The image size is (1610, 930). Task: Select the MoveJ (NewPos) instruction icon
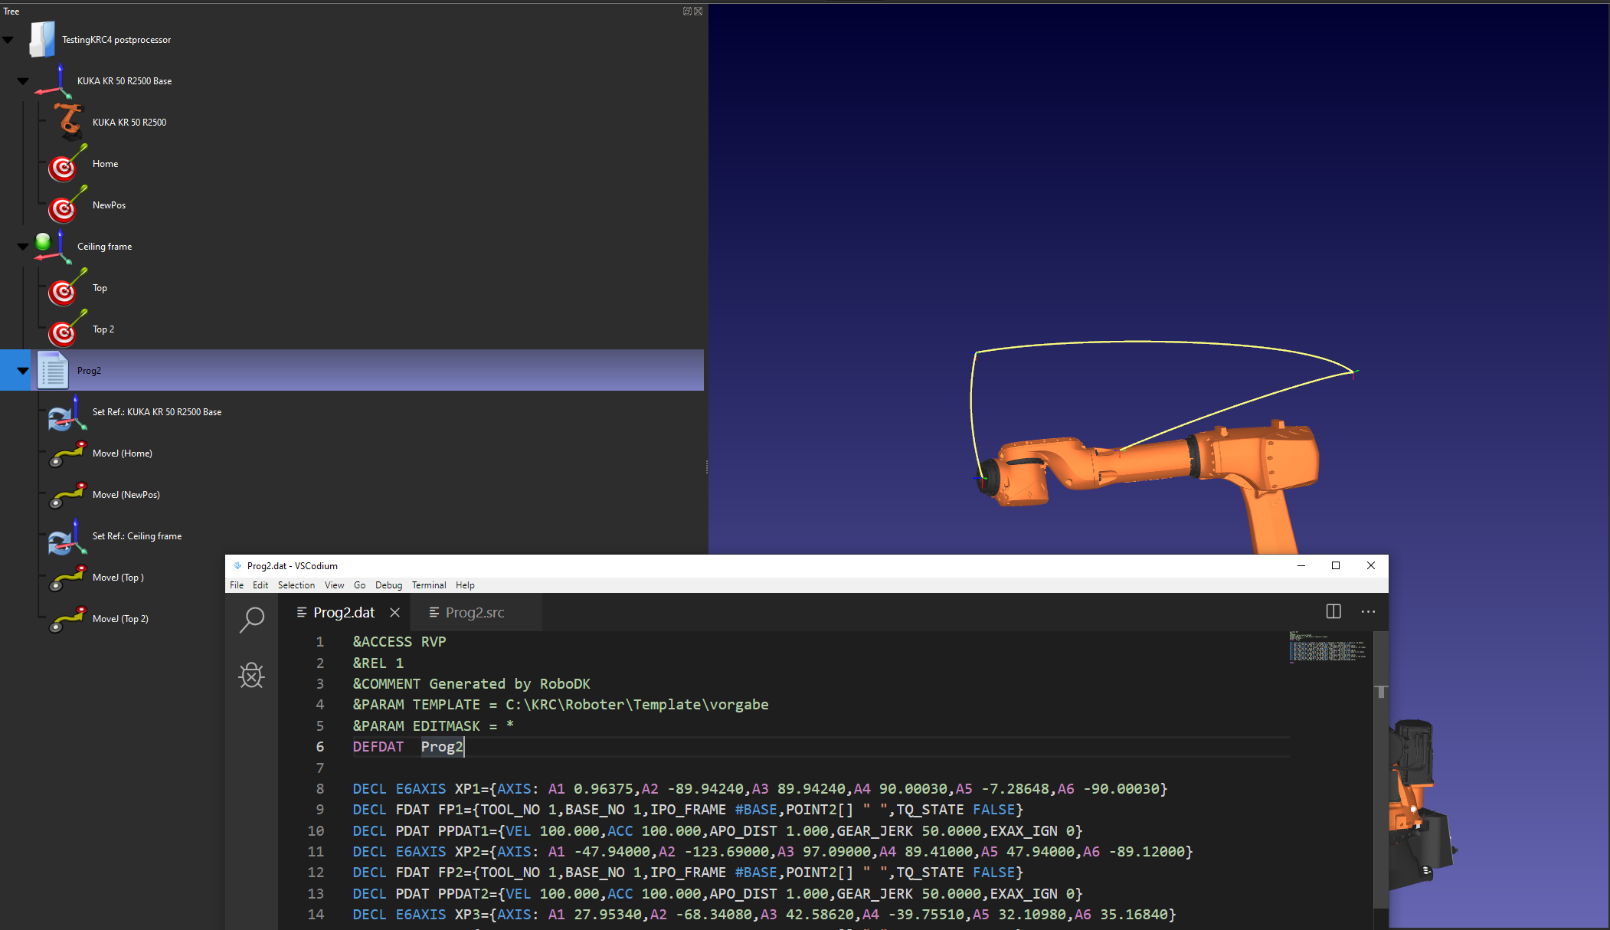67,495
